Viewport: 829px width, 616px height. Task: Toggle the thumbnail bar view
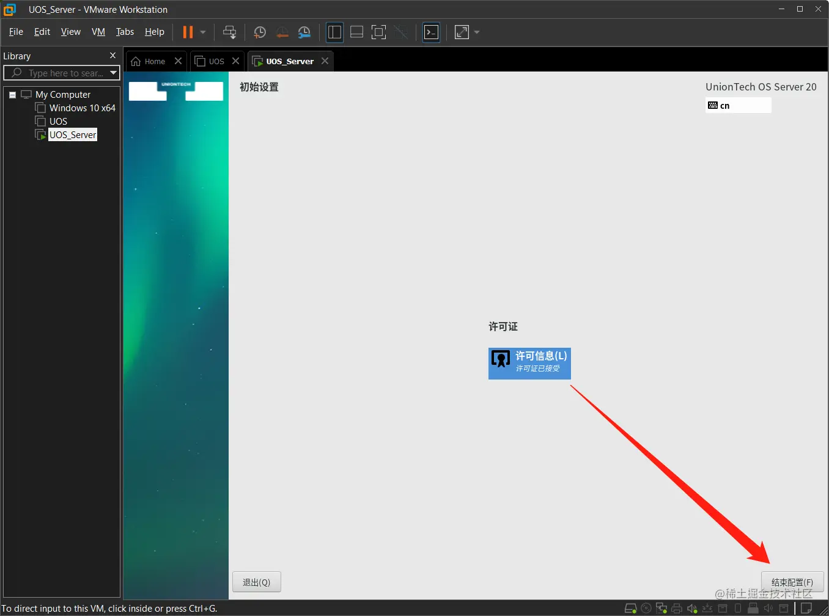click(x=357, y=32)
